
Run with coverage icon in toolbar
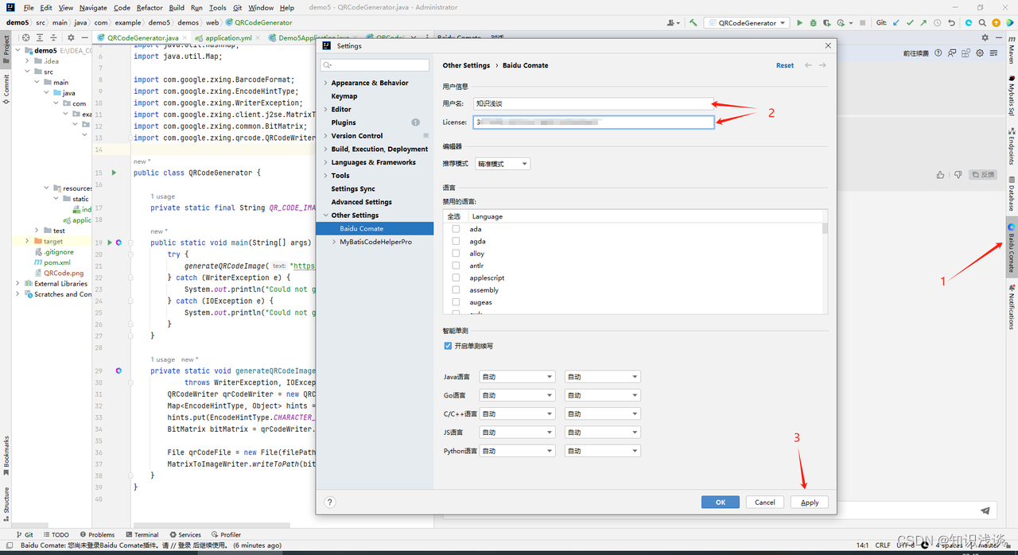(x=828, y=23)
